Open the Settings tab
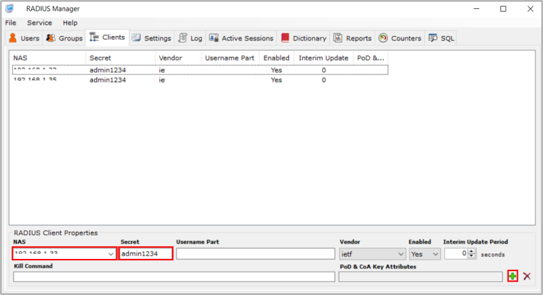 pyautogui.click(x=152, y=38)
